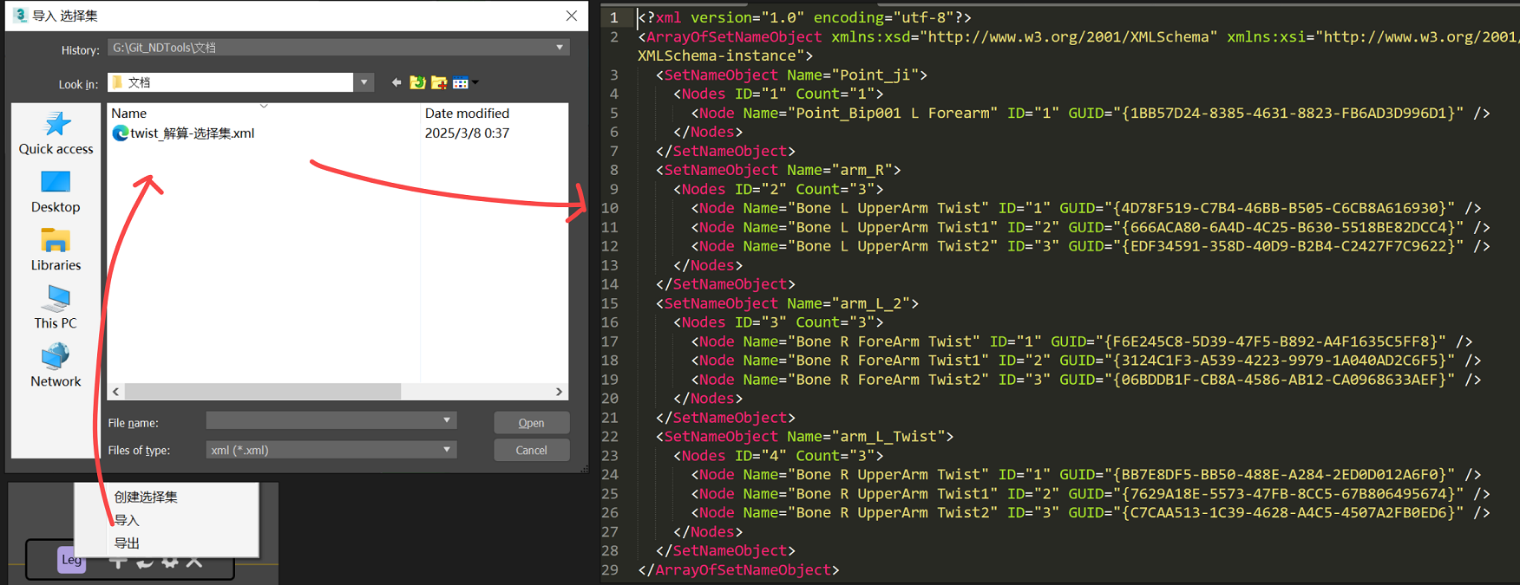Click the Bone R UpperArm Twist1 line
Screen dimensions: 1520x585
pos(1091,495)
